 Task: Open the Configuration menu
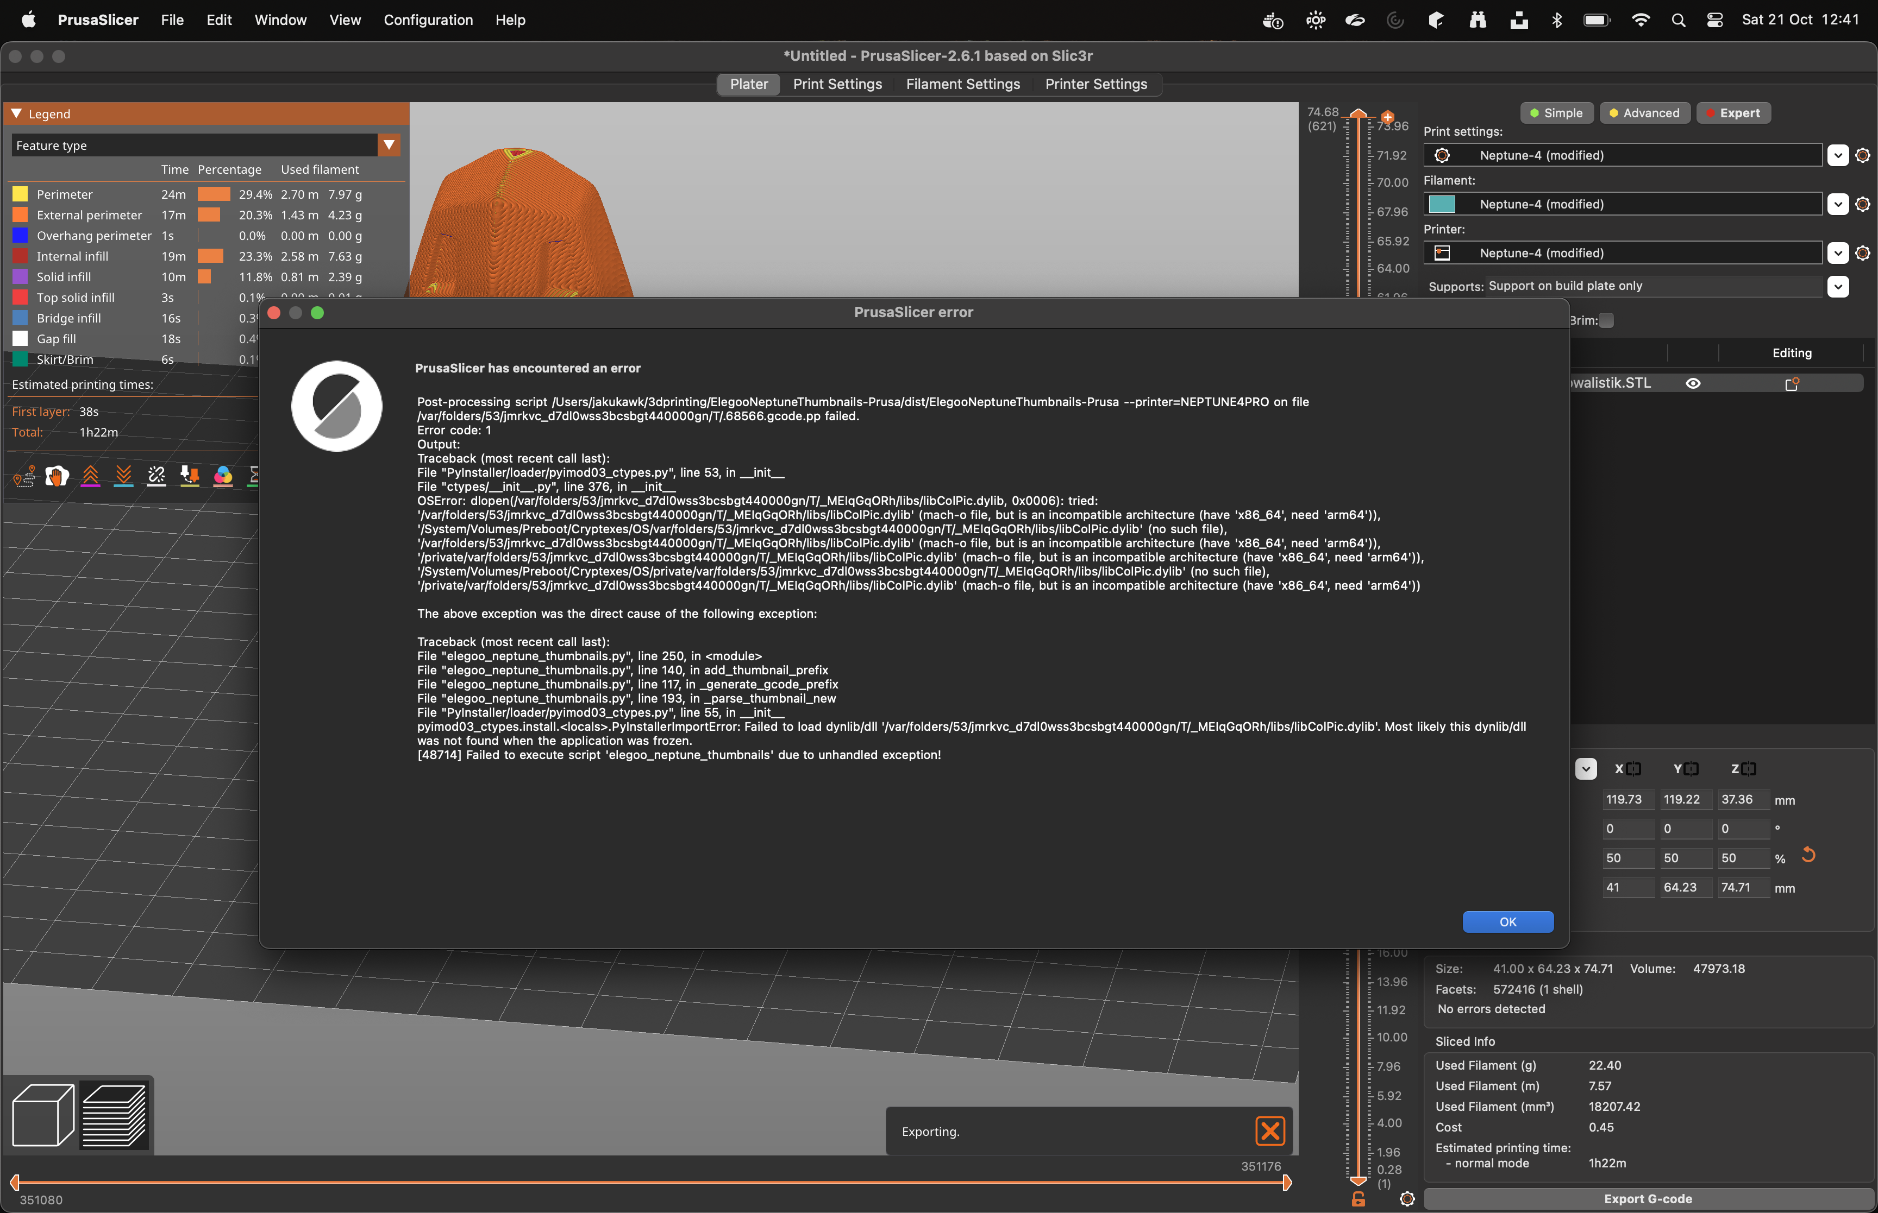tap(428, 20)
